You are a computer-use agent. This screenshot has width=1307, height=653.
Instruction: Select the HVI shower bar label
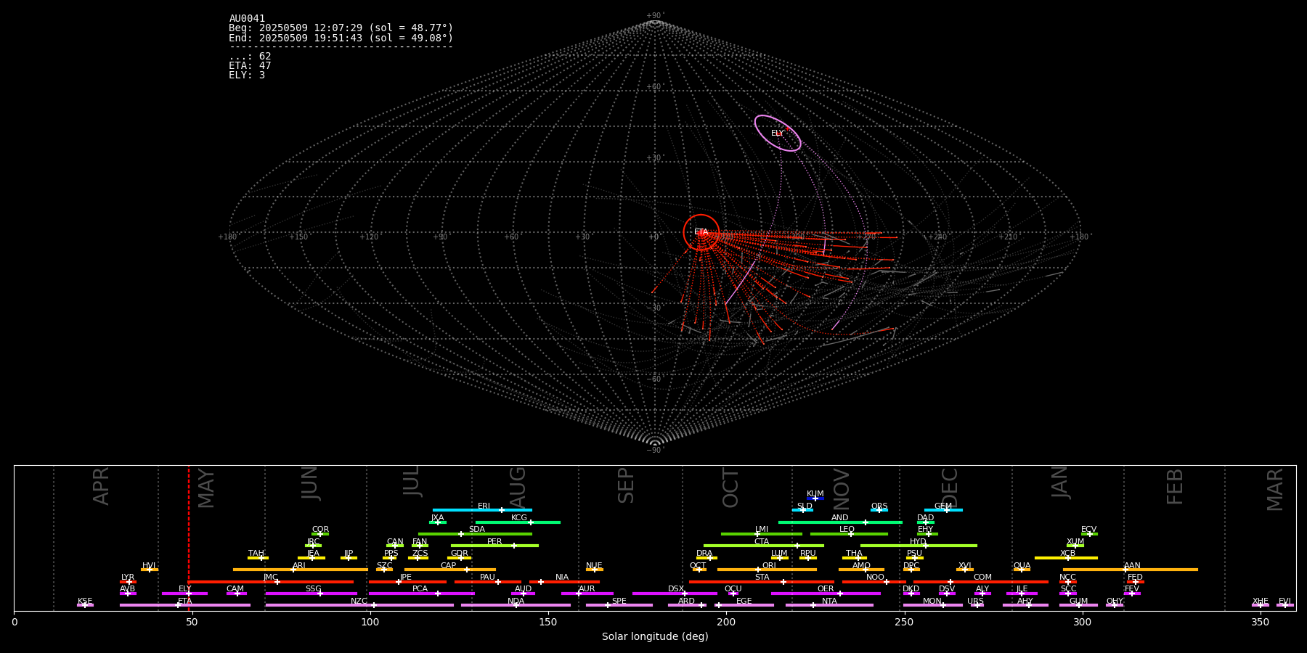coord(150,566)
